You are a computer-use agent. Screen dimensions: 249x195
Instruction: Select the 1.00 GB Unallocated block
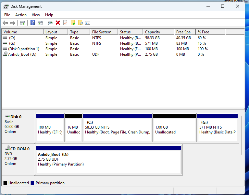[175, 128]
